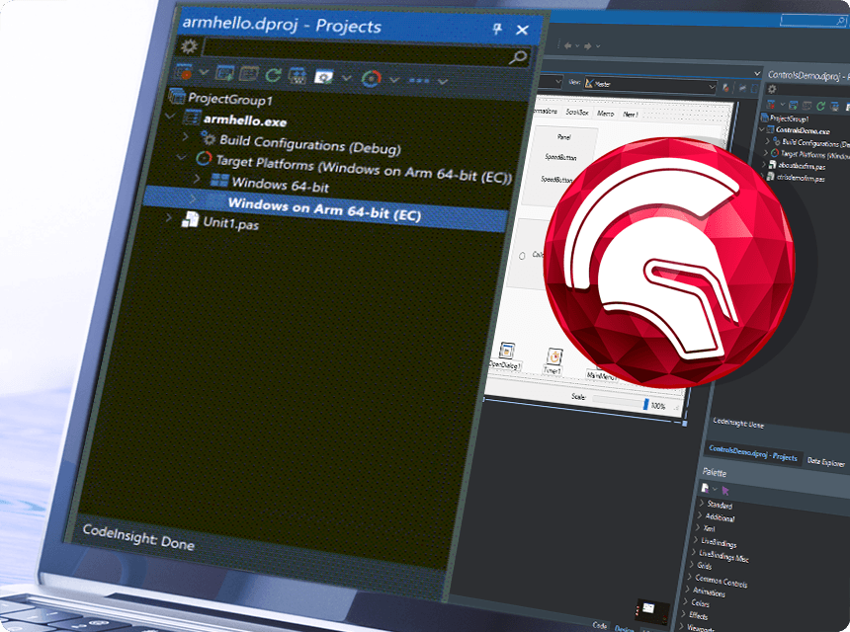Select the Timer1 component icon on the form
The width and height of the screenshot is (850, 632).
(x=553, y=357)
